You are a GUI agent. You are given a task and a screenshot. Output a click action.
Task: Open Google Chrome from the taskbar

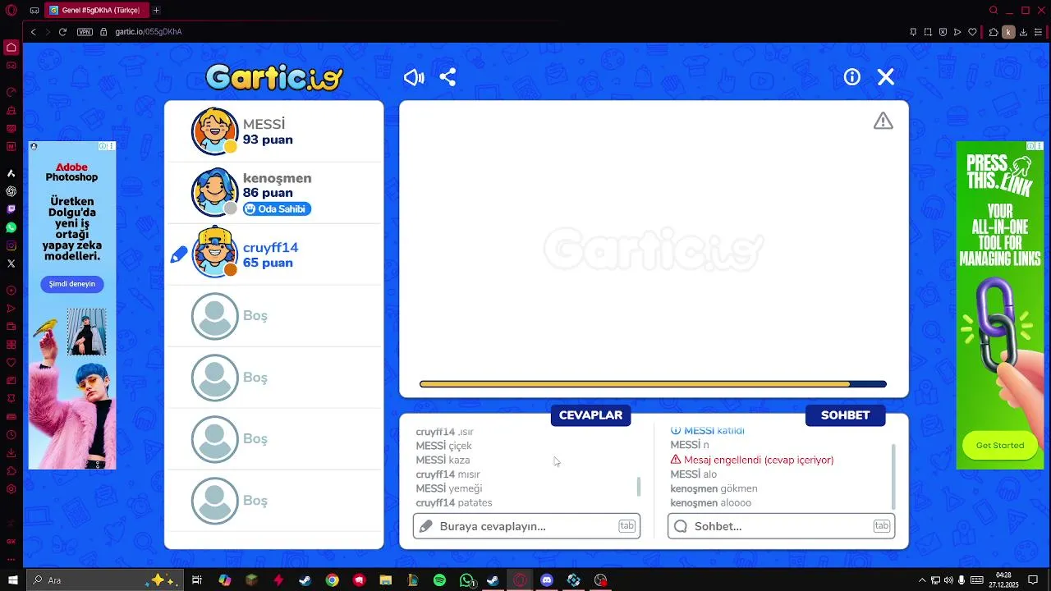point(332,580)
